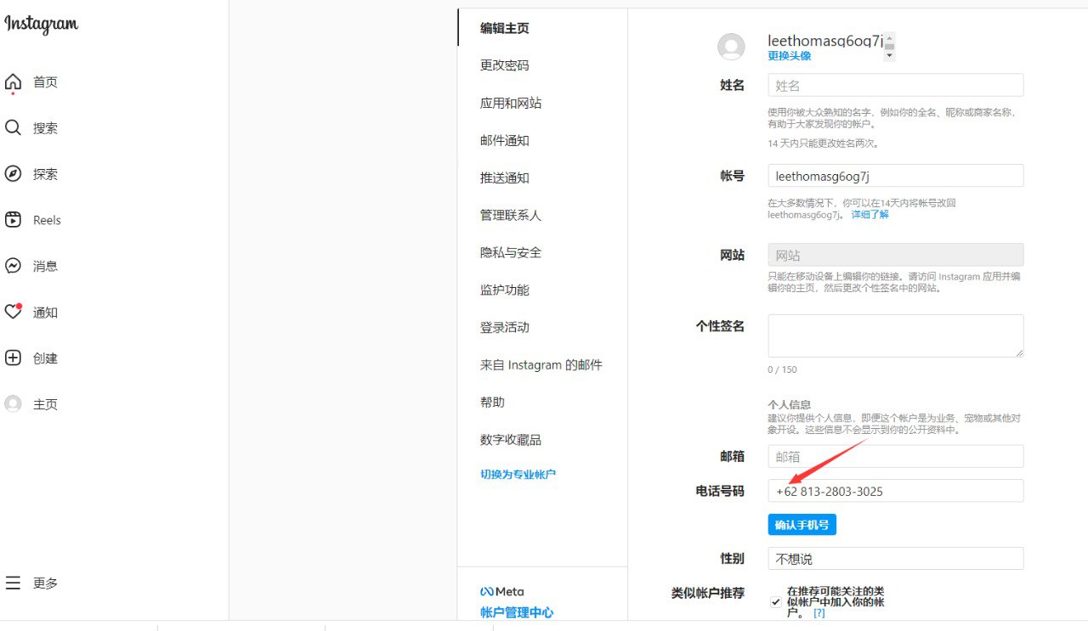Open Messages (消息) messenger icon
Image resolution: width=1088 pixels, height=631 pixels.
[13, 266]
